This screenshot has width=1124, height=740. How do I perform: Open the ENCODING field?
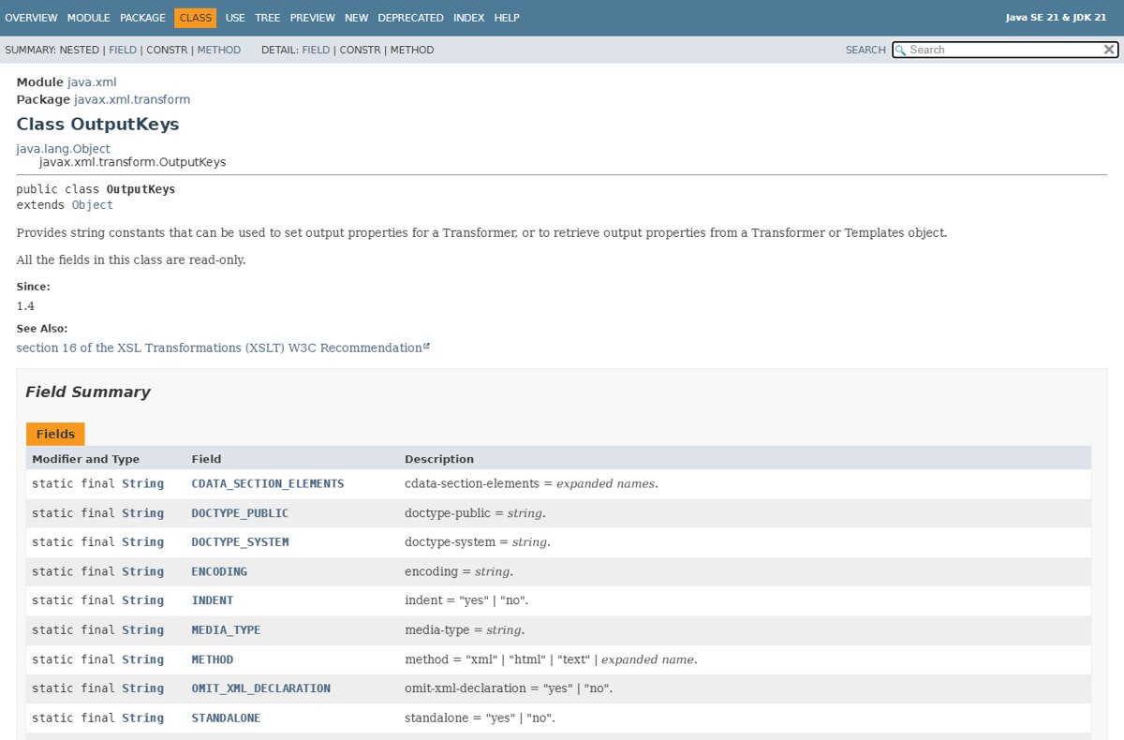[219, 571]
